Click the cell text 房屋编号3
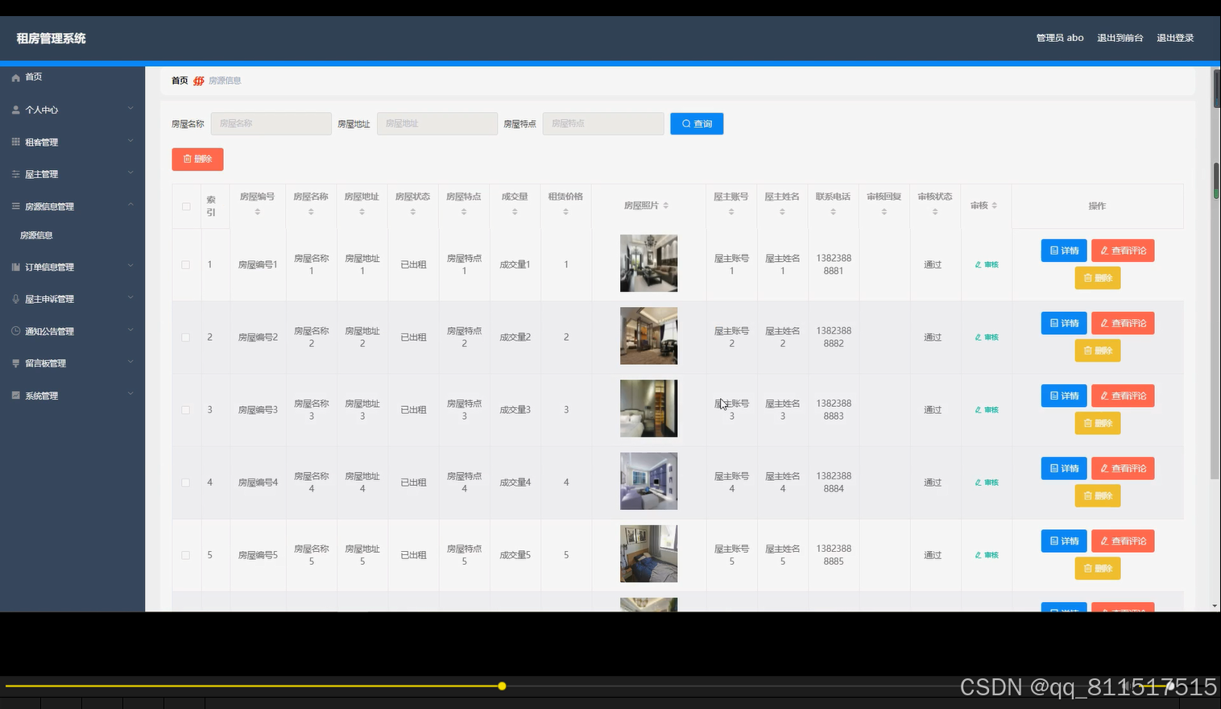Screen dimensions: 1221x709 point(258,410)
